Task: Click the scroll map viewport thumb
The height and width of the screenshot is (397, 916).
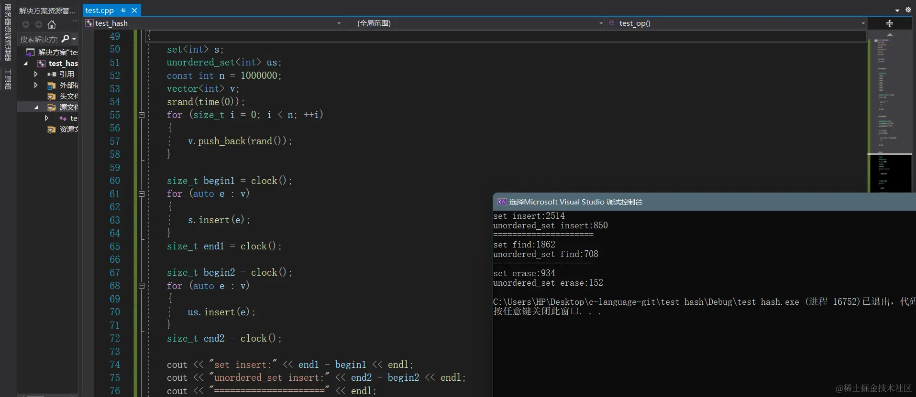Action: [890, 173]
